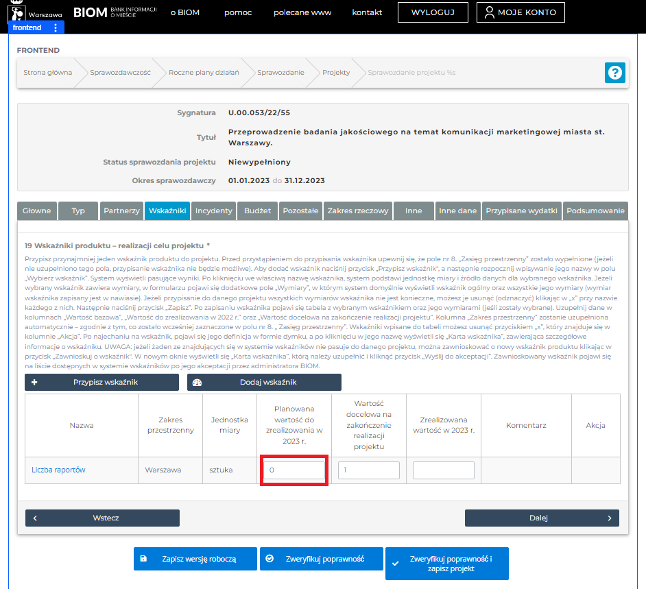Proceed with the Dalej button

pos(542,518)
